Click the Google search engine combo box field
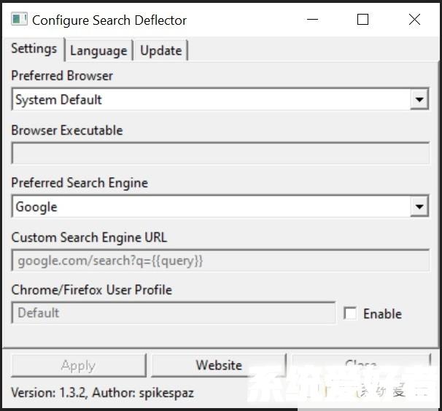The width and height of the screenshot is (442, 411). pyautogui.click(x=210, y=207)
